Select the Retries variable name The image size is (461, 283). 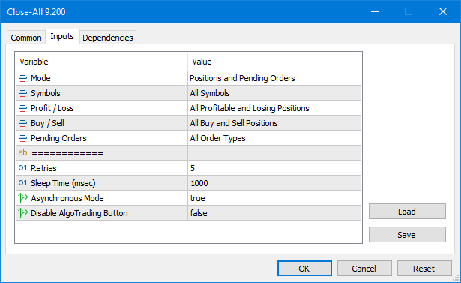click(43, 168)
